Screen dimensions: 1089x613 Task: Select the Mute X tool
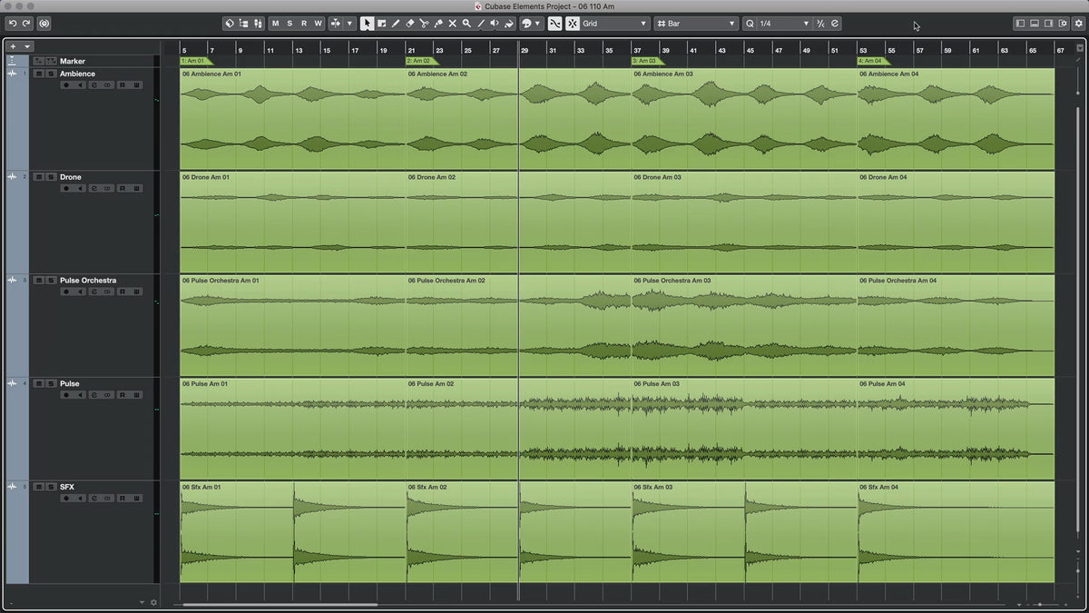coord(452,24)
